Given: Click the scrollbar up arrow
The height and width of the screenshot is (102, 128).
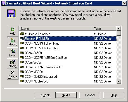Looking at the screenshot, I should 118,28.
